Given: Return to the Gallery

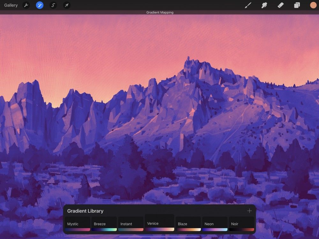Looking at the screenshot, I should 11,5.
